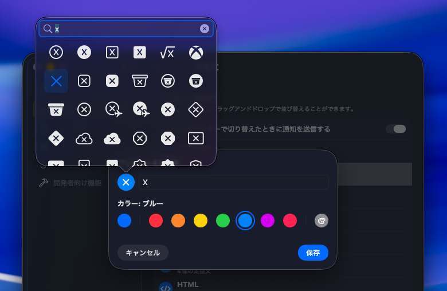Open the custom color palette button
447x291 pixels.
coord(321,221)
